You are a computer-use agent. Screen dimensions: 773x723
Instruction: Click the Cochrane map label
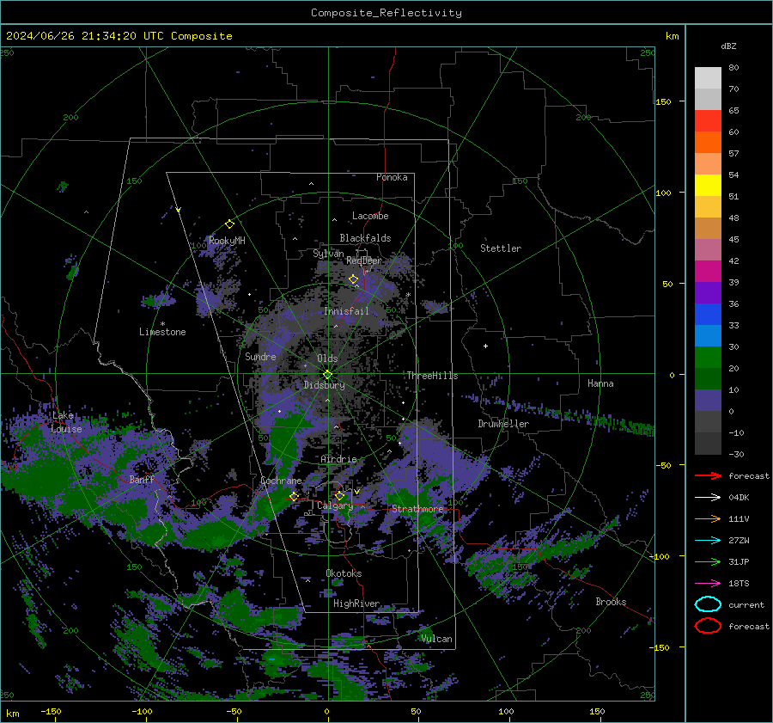pos(281,481)
